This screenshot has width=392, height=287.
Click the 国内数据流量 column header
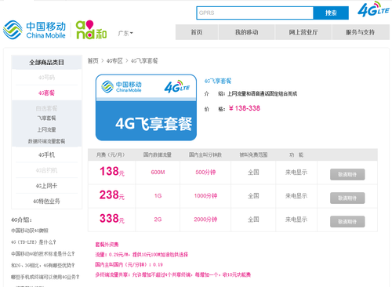[158, 155]
